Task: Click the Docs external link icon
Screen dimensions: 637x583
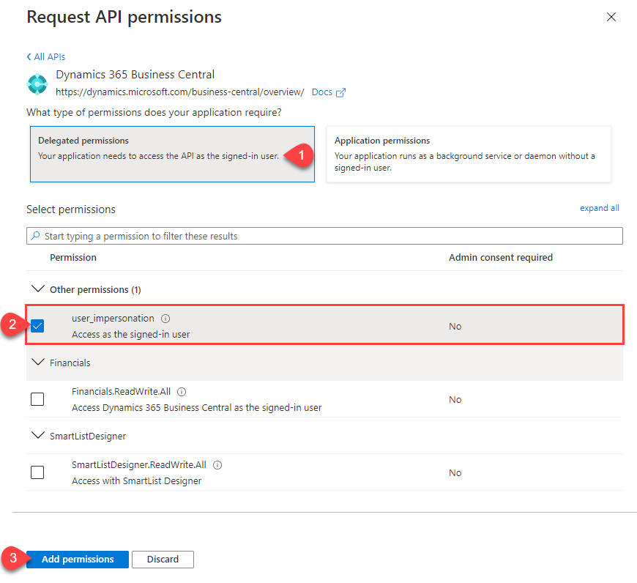Action: [x=340, y=92]
